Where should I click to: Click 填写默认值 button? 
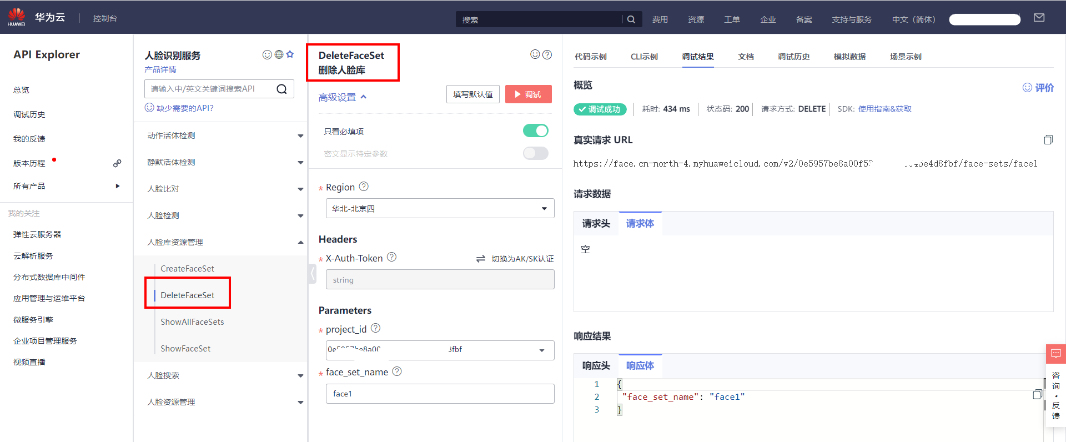[472, 94]
